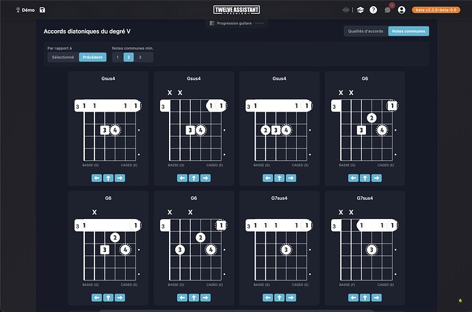Screen dimensions: 472x312
Task: Click up arrow under the top-row G6 chord
Action: pos(365,178)
